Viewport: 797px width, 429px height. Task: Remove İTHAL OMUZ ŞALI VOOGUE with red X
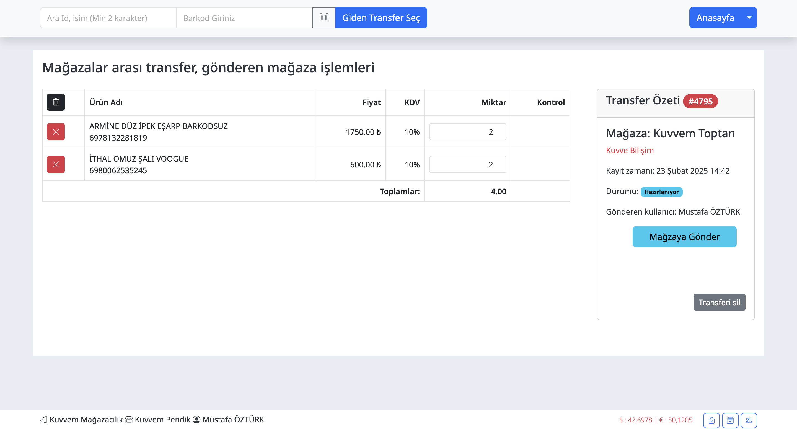click(x=56, y=164)
